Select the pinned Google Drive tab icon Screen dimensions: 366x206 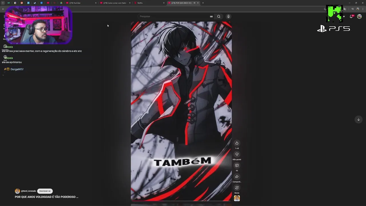(x=61, y=3)
